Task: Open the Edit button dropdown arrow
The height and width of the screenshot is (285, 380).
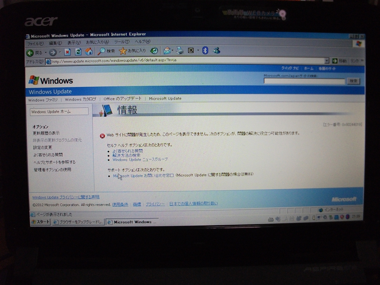Action: click(x=198, y=50)
